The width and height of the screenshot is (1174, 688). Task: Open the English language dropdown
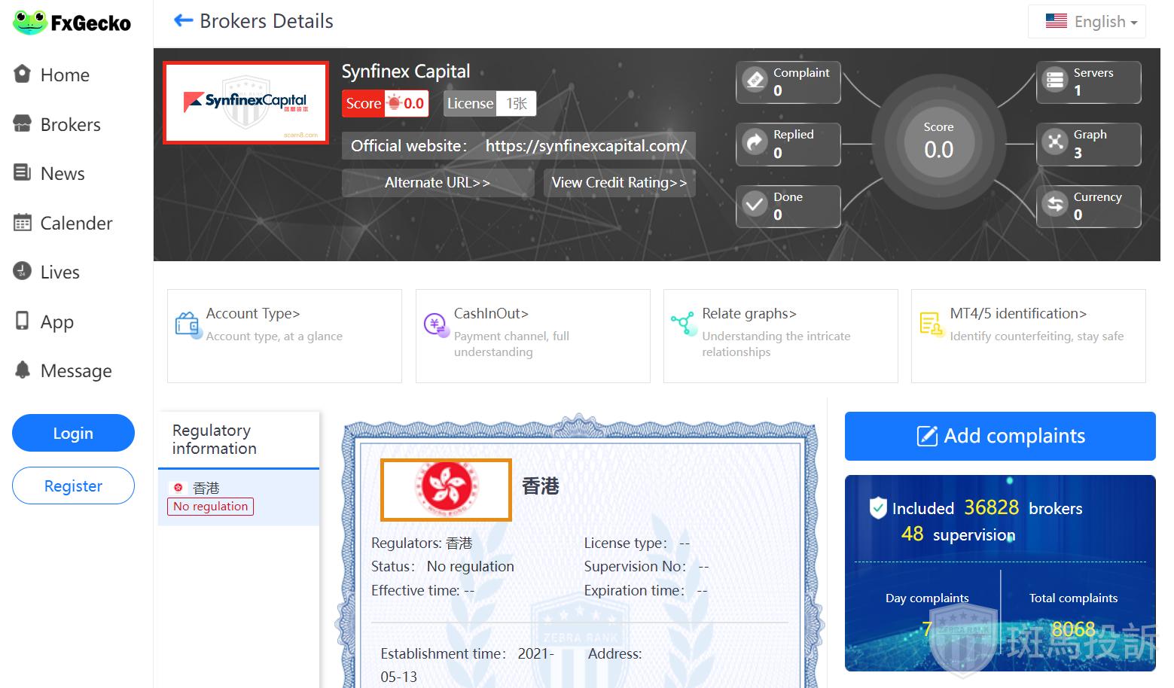point(1087,22)
